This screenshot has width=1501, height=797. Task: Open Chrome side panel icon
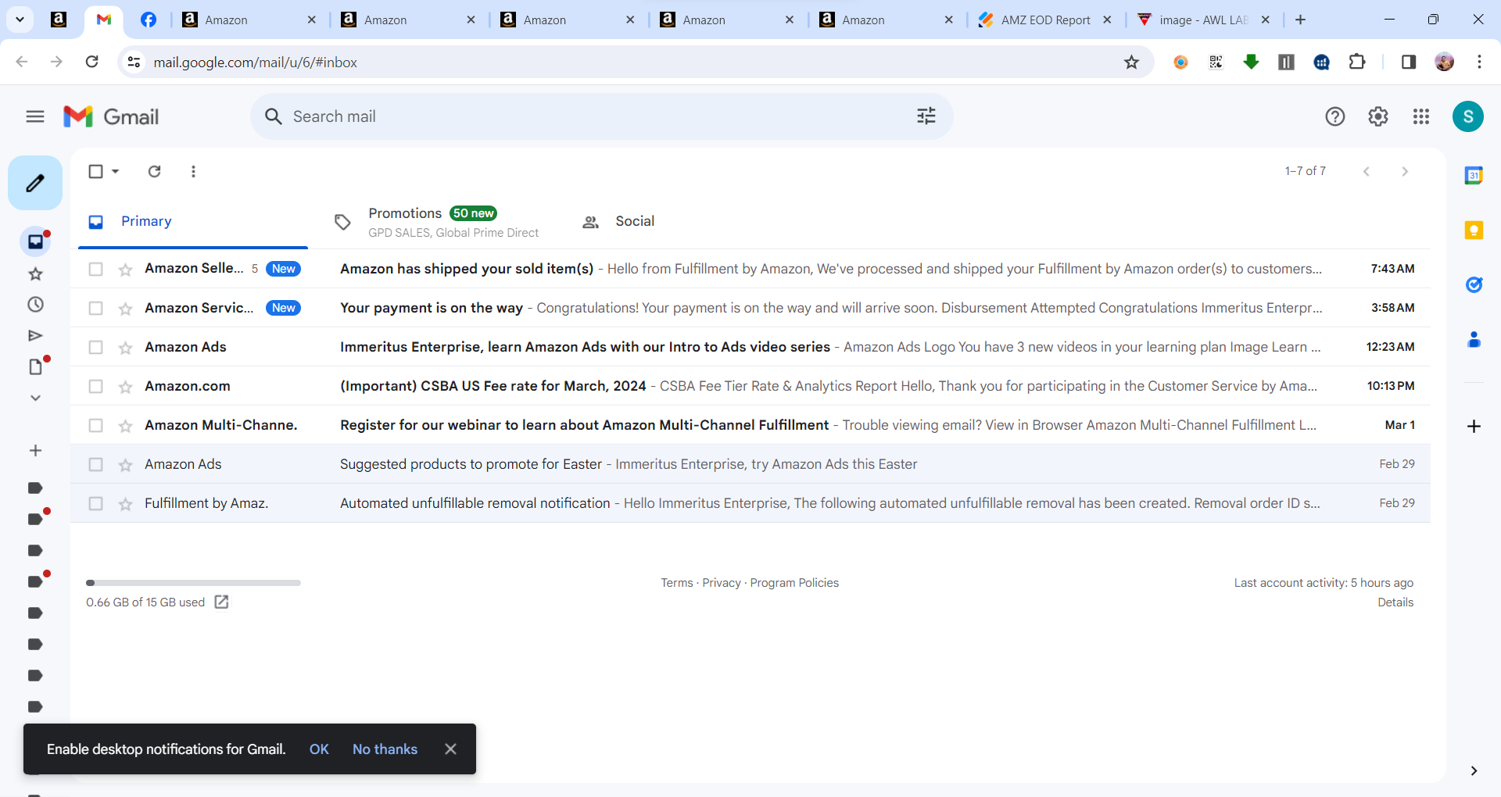pos(1409,62)
